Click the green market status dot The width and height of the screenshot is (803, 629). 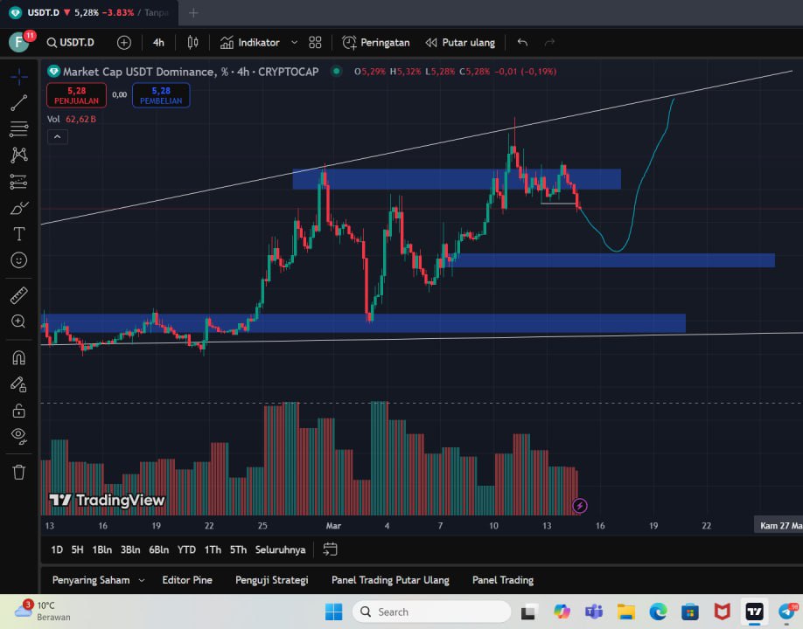click(337, 71)
